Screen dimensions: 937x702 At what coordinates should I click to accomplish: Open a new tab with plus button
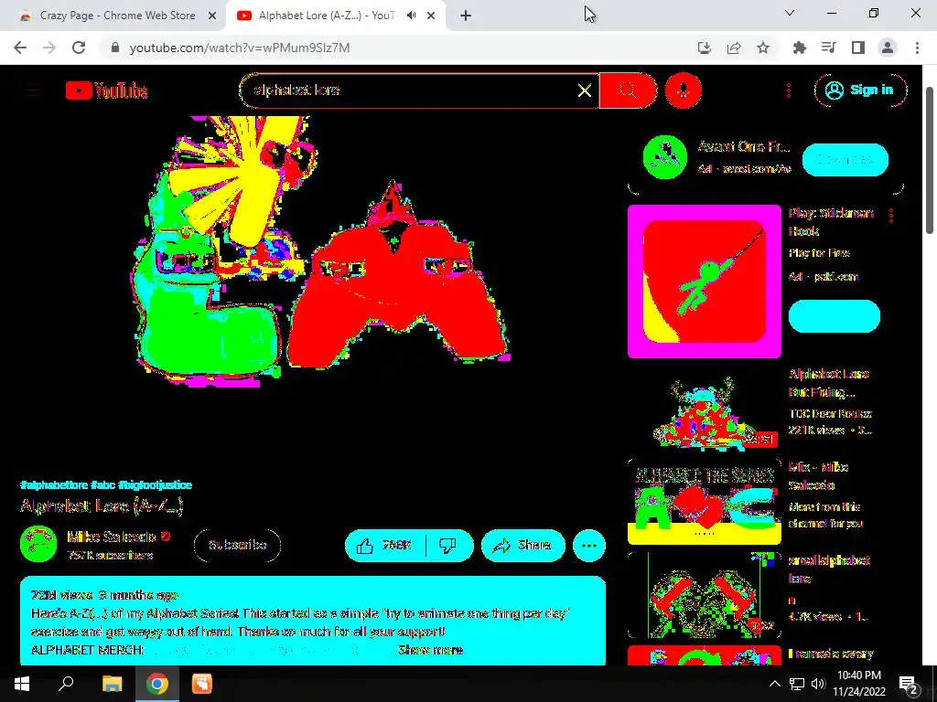[x=466, y=16]
